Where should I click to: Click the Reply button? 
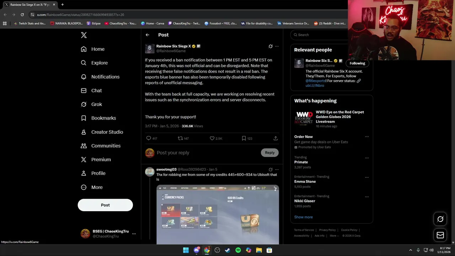pyautogui.click(x=270, y=153)
